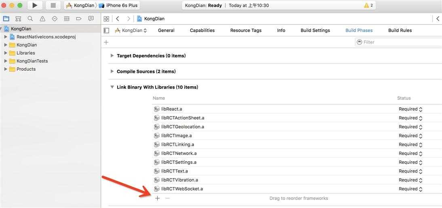Open the Breakpoint navigator
442x208 pixels.
(x=79, y=19)
